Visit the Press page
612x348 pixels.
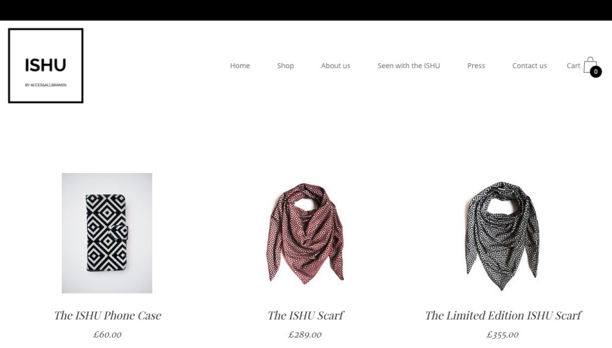476,65
